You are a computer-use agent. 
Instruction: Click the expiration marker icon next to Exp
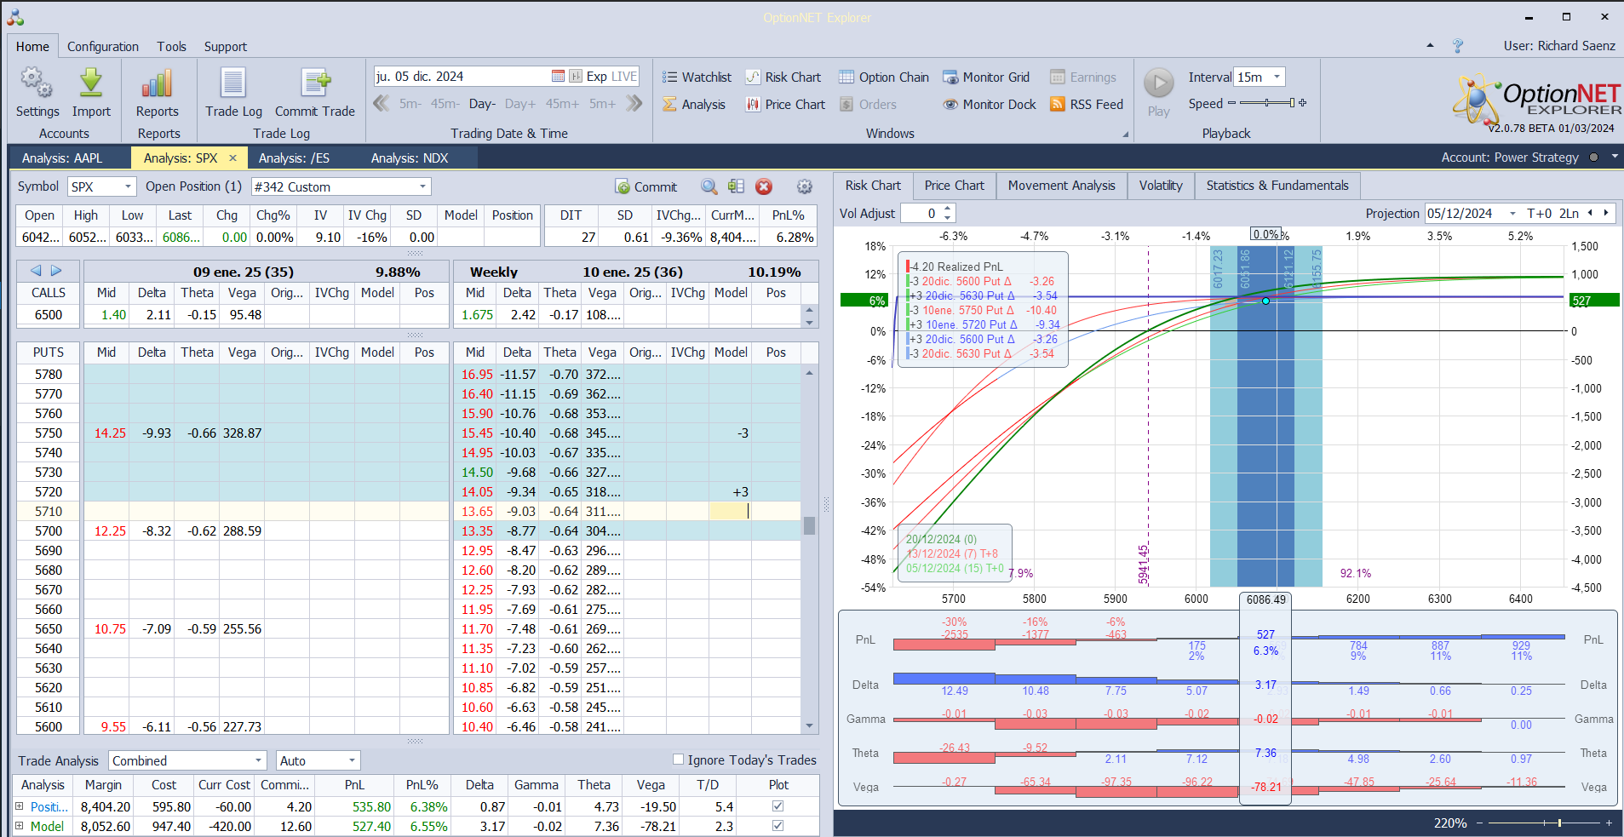576,77
